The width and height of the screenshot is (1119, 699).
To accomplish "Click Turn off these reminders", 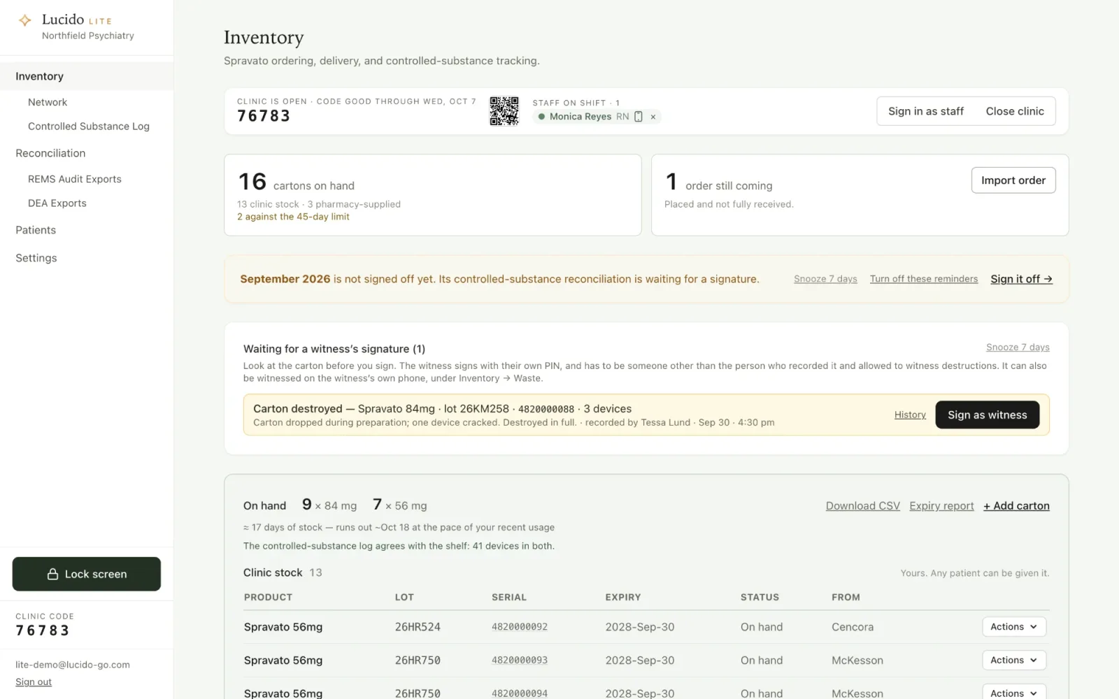I will (x=923, y=279).
